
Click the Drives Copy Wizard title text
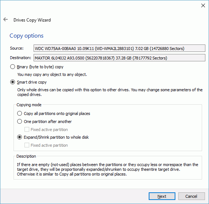(32, 20)
